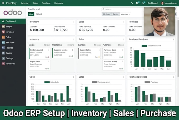Image resolution: width=179 pixels, height=120 pixels.
Task: Open kebab menu of Purchase/Purchase chart
Action: click(x=173, y=39)
